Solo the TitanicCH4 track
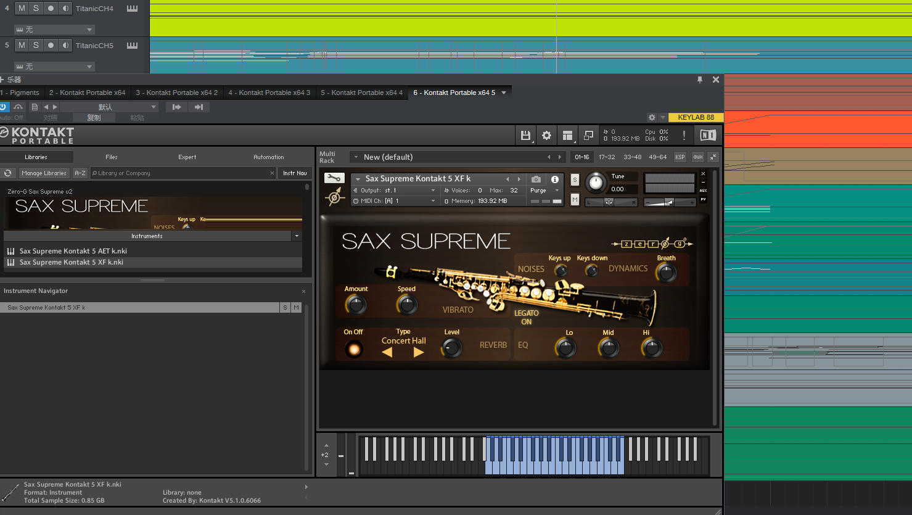Viewport: 912px width, 515px height. tap(36, 9)
